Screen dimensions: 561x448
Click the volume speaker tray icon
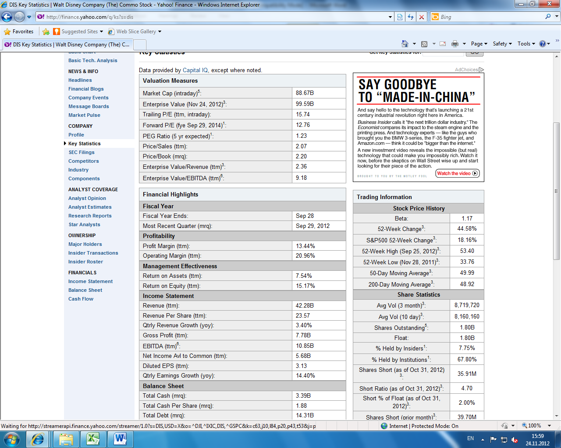[515, 439]
